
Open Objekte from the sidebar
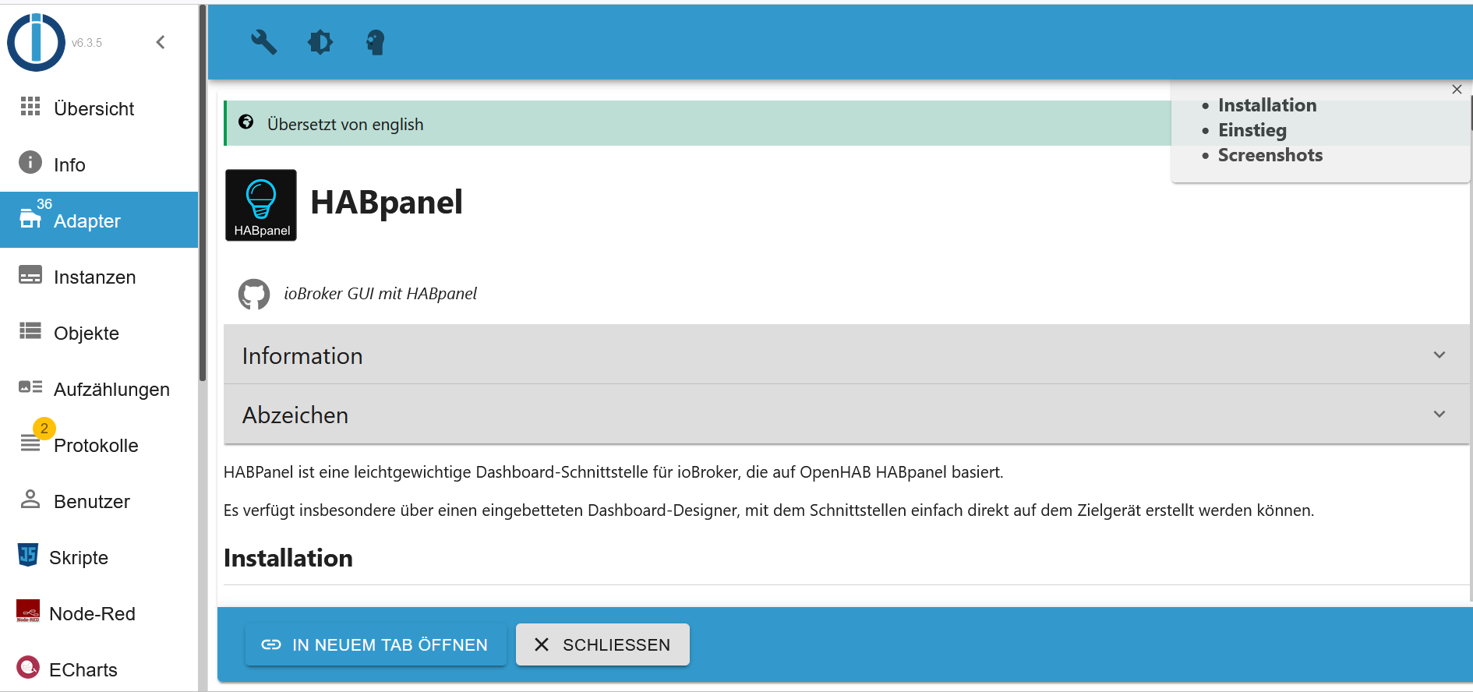coord(86,334)
